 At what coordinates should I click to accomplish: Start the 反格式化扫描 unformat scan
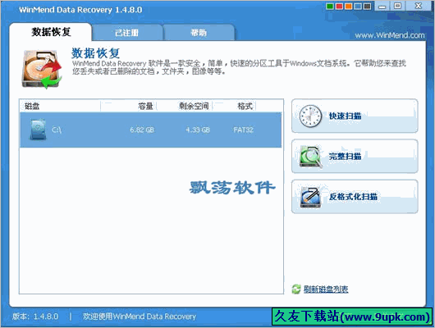[x=355, y=197]
